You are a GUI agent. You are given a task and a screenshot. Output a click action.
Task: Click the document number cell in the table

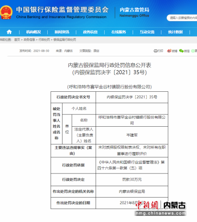132,97
